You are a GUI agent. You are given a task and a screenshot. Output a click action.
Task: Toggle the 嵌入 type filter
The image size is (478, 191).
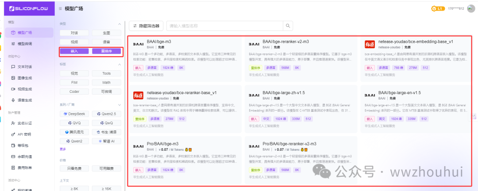click(74, 51)
